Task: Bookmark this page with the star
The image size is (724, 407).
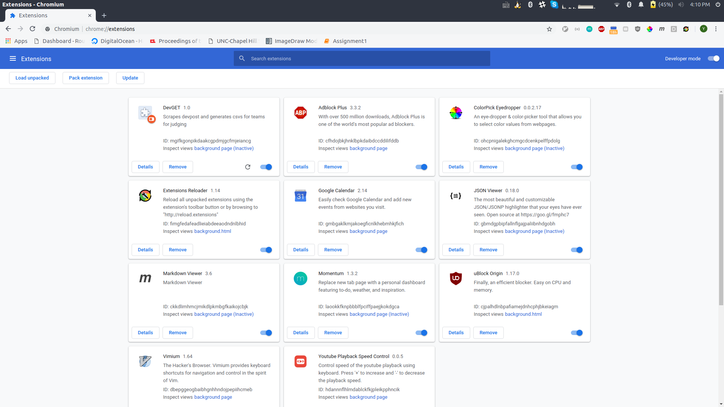Action: pyautogui.click(x=549, y=29)
